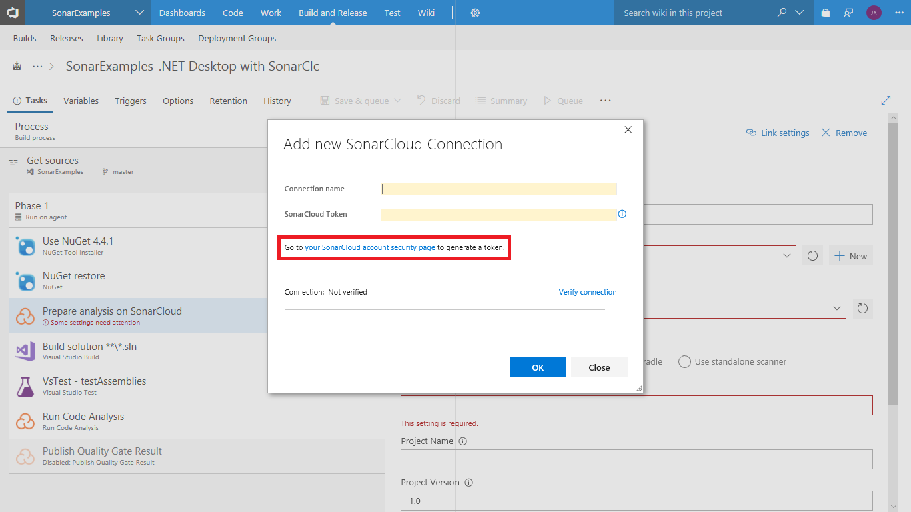Click Discard in the toolbar
911x512 pixels.
[x=439, y=101]
